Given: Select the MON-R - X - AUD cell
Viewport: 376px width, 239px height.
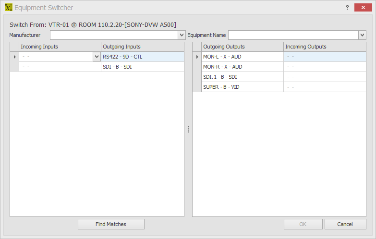Looking at the screenshot, I should [x=243, y=67].
